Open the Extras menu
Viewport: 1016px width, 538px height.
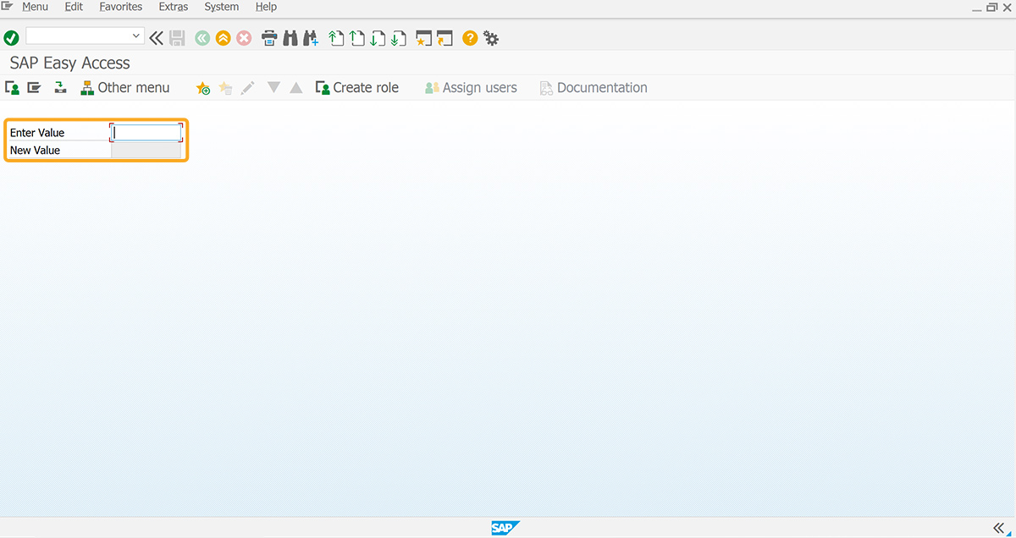174,7
